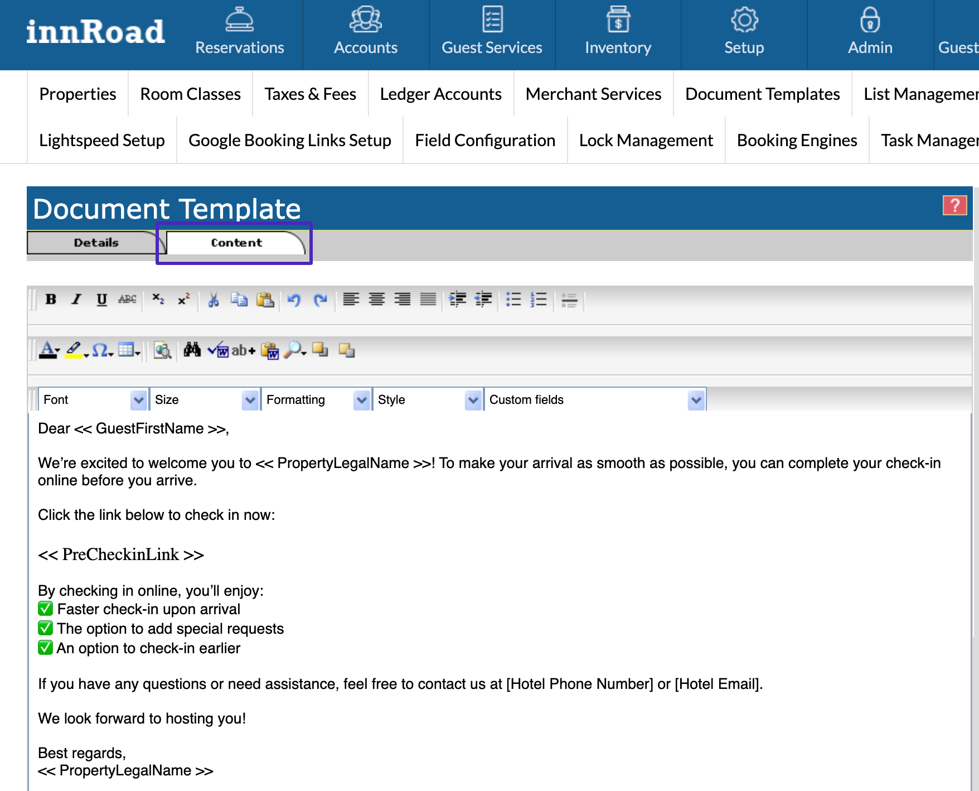Open Lightspeed Setup

pos(101,140)
